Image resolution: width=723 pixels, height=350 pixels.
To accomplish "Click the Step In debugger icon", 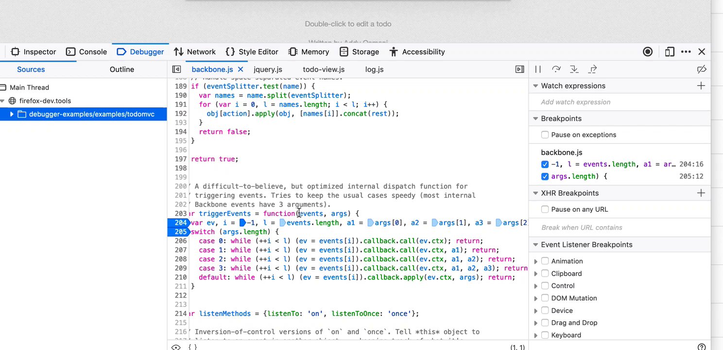I will tap(574, 70).
